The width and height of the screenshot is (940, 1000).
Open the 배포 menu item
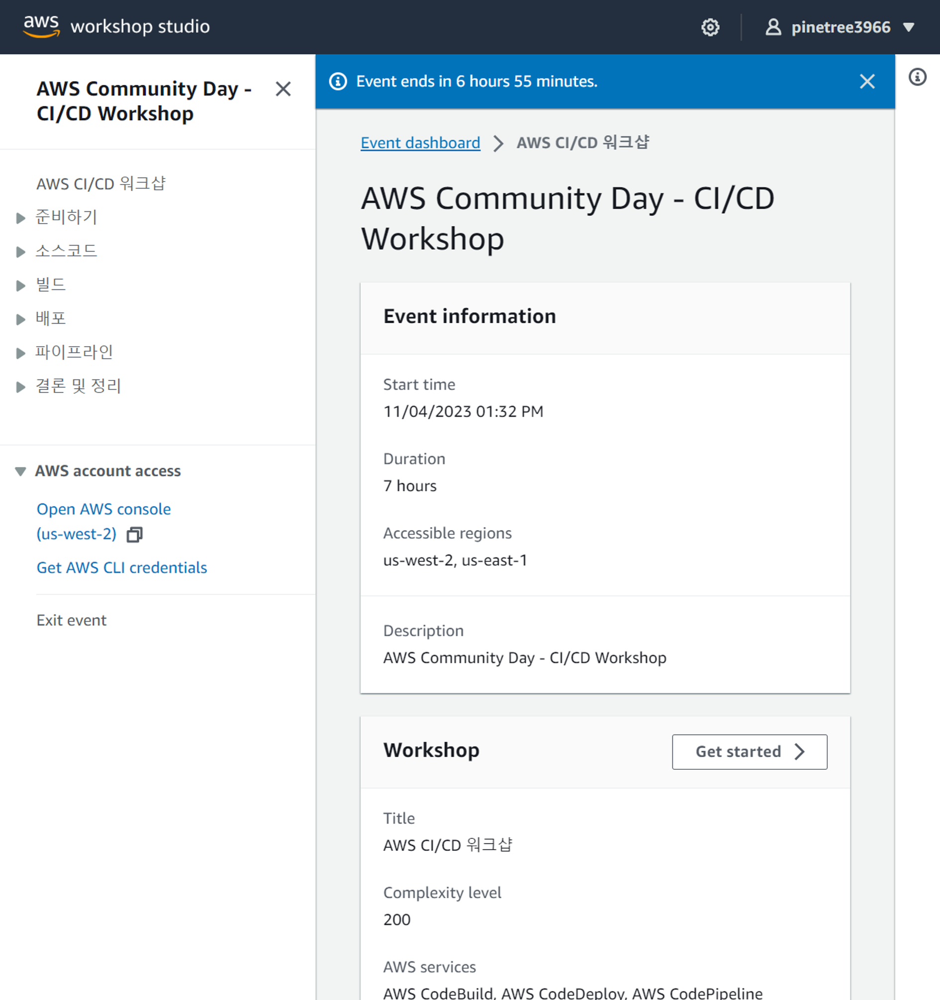tap(50, 318)
